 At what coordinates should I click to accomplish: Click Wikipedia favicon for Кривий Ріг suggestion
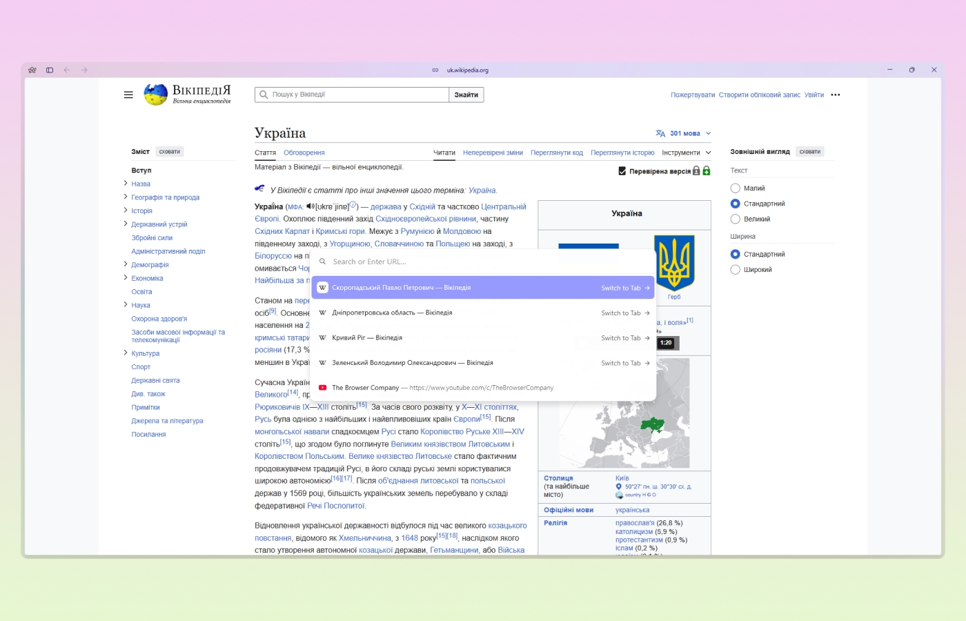tap(322, 337)
